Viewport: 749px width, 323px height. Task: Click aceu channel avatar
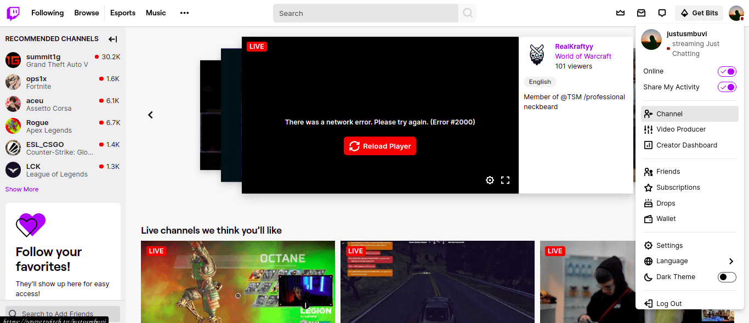pyautogui.click(x=13, y=104)
